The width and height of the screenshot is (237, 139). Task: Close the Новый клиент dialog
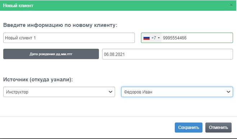(x=231, y=5)
